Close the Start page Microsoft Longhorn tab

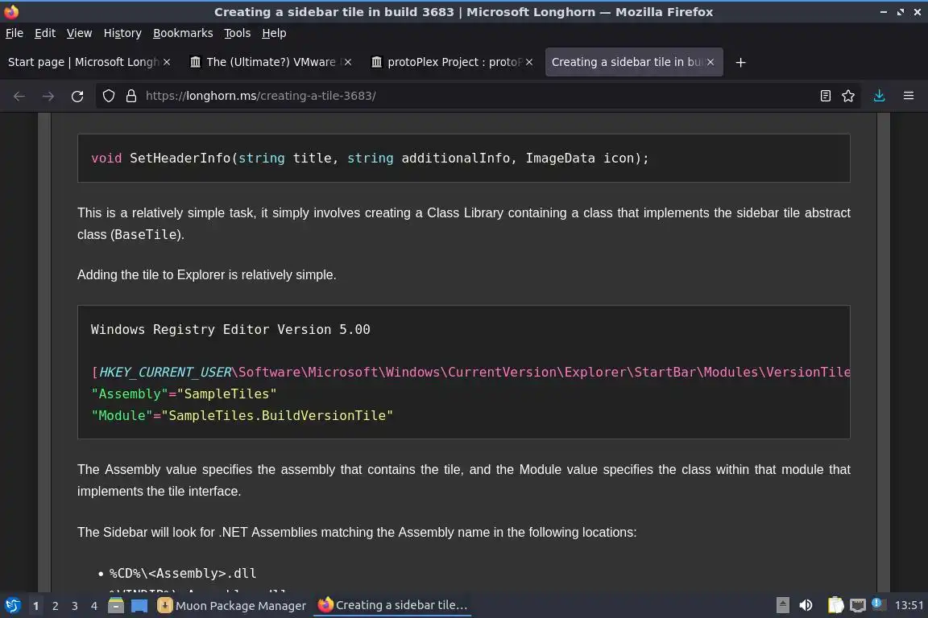pyautogui.click(x=167, y=62)
